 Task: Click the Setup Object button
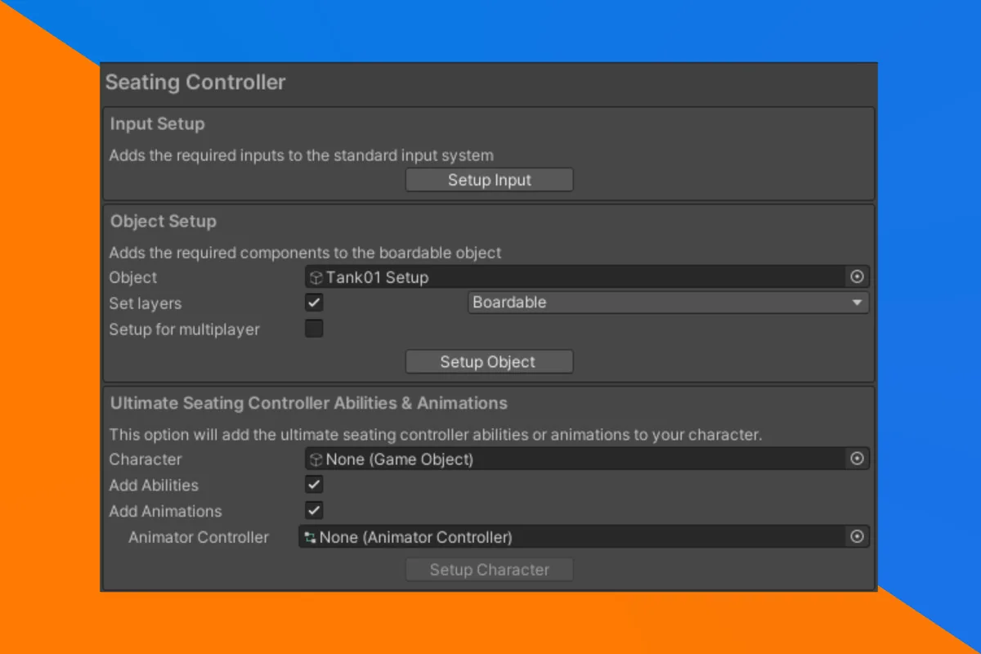489,361
